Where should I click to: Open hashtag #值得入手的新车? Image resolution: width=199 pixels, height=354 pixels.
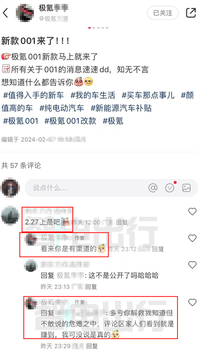coord(33,95)
